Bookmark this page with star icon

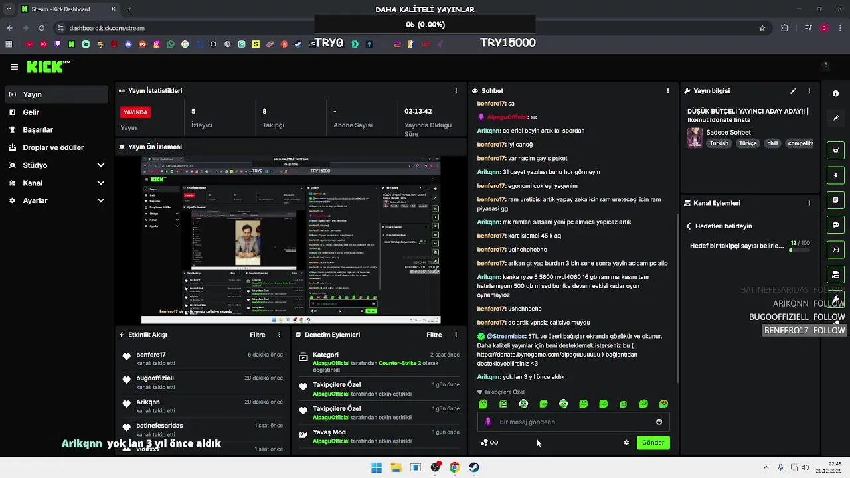[x=762, y=28]
